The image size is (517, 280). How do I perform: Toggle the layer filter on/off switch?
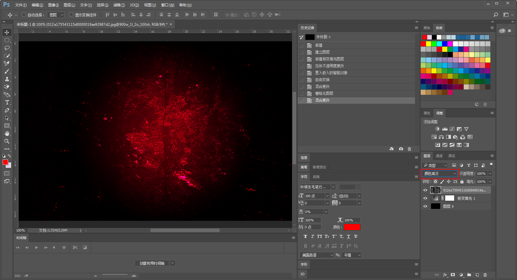491,165
